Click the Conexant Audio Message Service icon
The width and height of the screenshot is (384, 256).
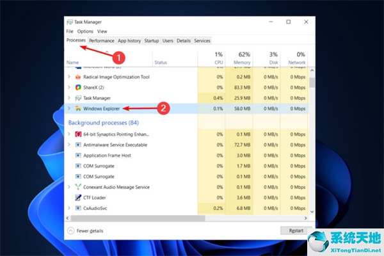click(x=78, y=187)
